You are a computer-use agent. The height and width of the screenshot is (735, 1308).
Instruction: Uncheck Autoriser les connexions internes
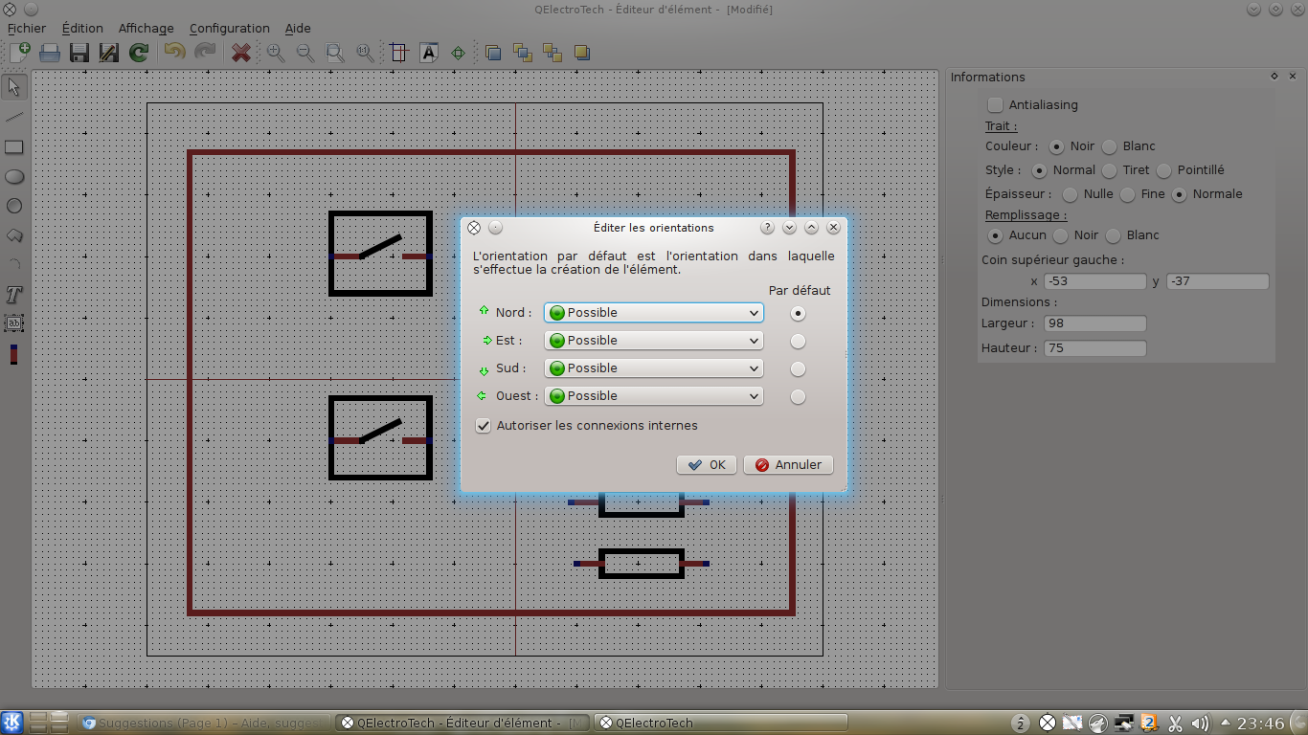click(x=484, y=426)
